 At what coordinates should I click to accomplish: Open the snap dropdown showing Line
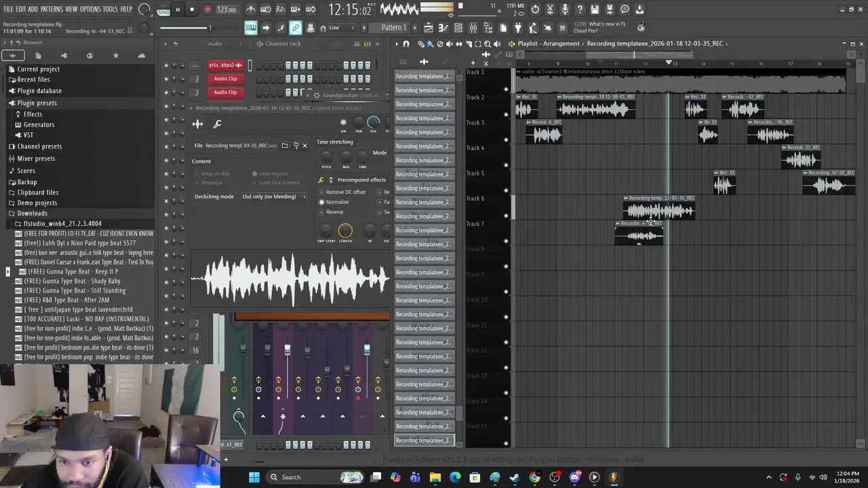340,28
